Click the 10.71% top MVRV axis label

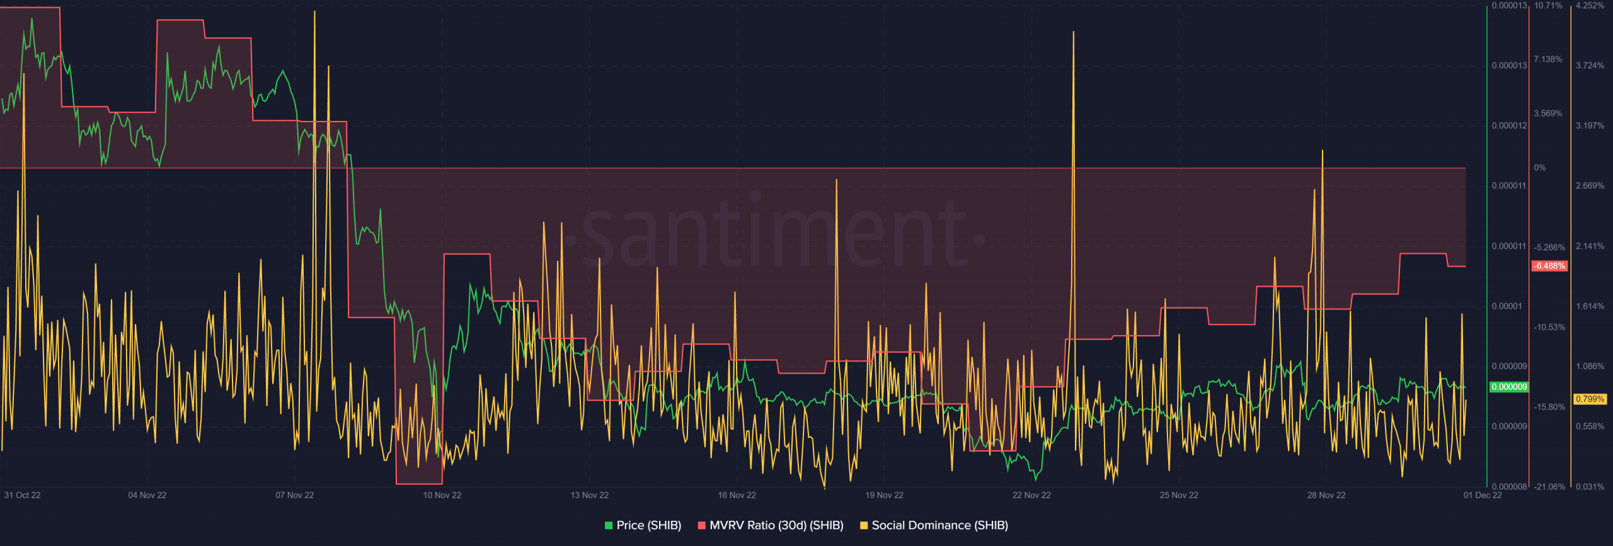pos(1548,6)
